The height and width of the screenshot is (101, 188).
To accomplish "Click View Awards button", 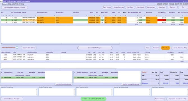I will coord(141,7).
